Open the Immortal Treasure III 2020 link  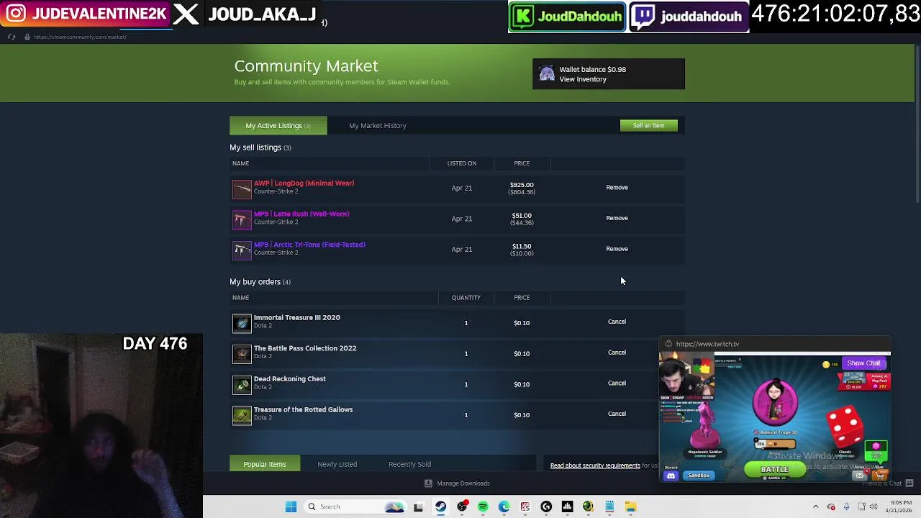tap(296, 317)
